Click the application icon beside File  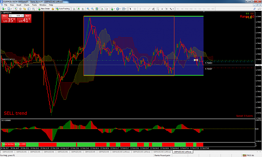click(2, 5)
